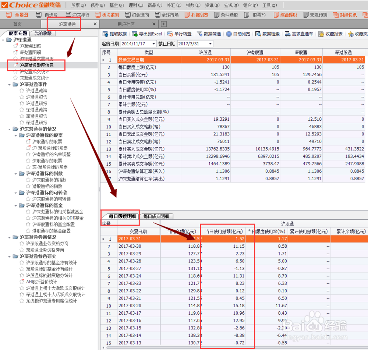Select 沪深港通额度信息 in the tree
The height and width of the screenshot is (350, 368).
coord(36,65)
